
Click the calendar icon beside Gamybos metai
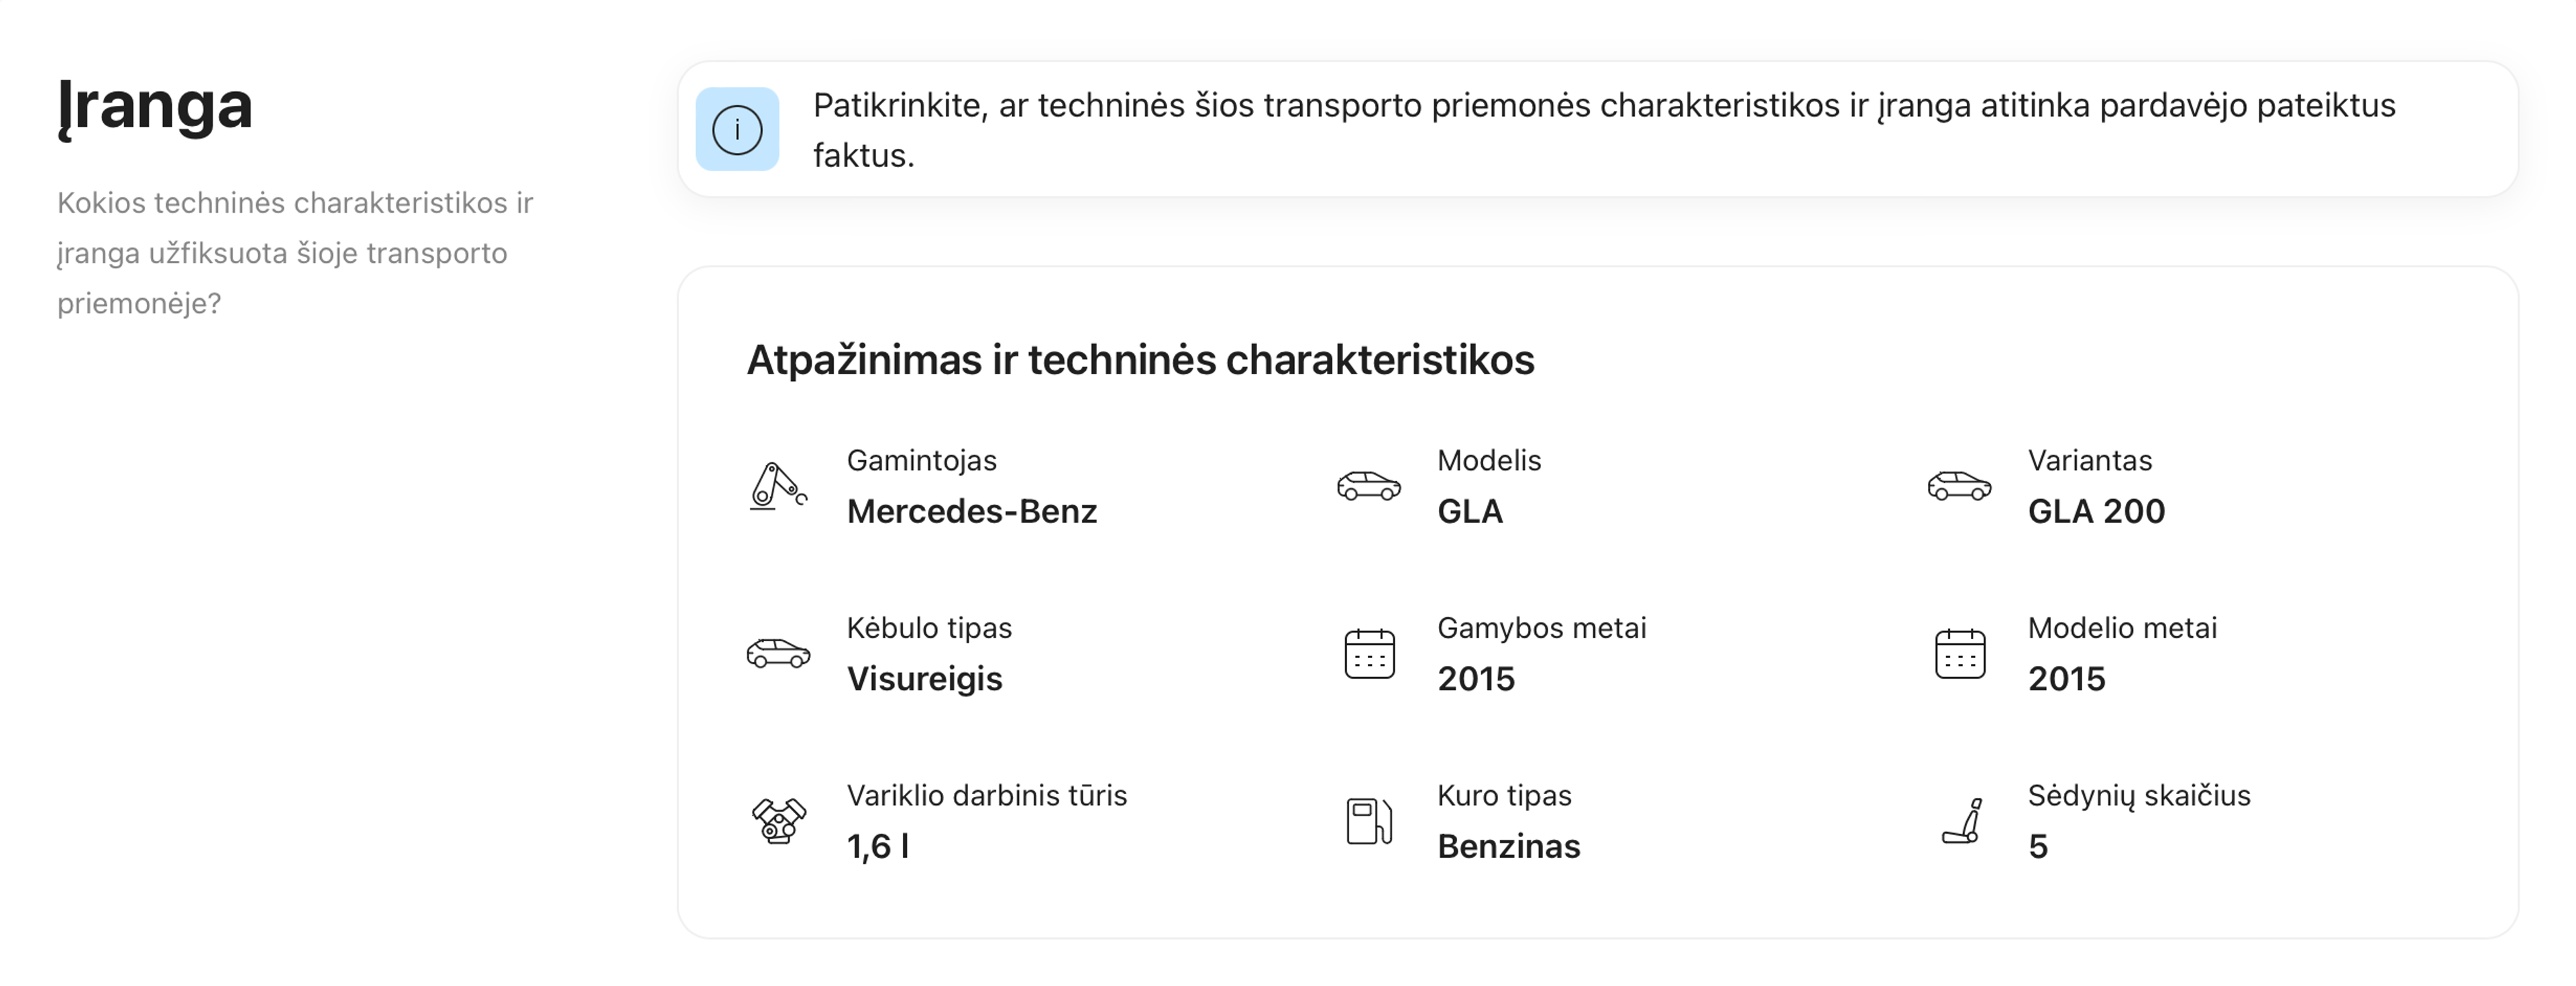pos(1369,654)
